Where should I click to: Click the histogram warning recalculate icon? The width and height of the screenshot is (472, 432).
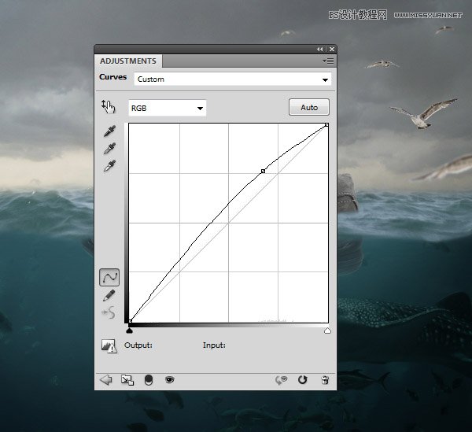pos(108,345)
